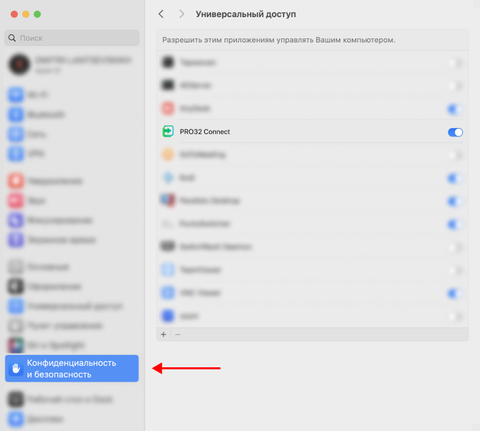Viewport: 480px width, 431px height.
Task: Click the Apple ID profile avatar
Action: coord(18,65)
